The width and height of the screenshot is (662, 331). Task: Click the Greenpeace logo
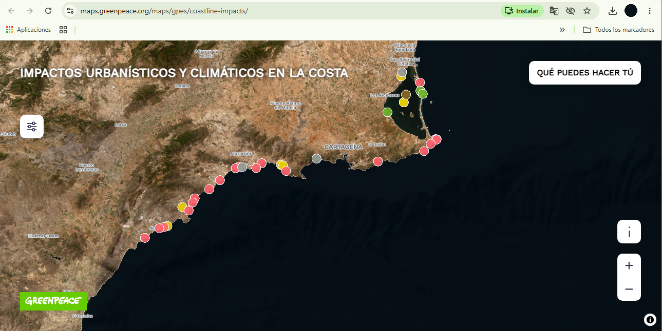click(53, 301)
